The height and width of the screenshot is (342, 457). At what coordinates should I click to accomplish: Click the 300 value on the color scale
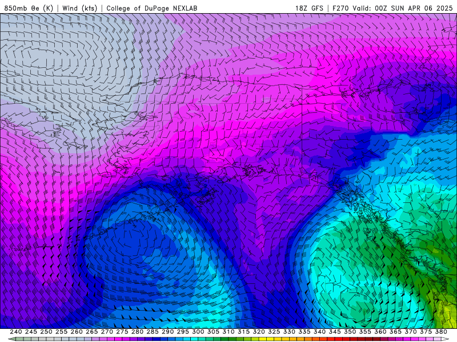198,332
